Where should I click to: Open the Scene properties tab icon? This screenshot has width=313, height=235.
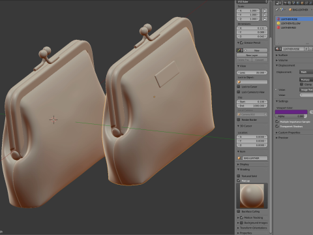pyautogui.click(x=294, y=3)
